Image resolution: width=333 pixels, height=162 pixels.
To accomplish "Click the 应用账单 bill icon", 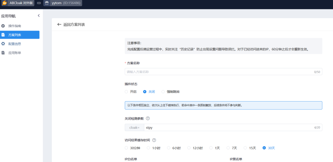I will click(3, 53).
